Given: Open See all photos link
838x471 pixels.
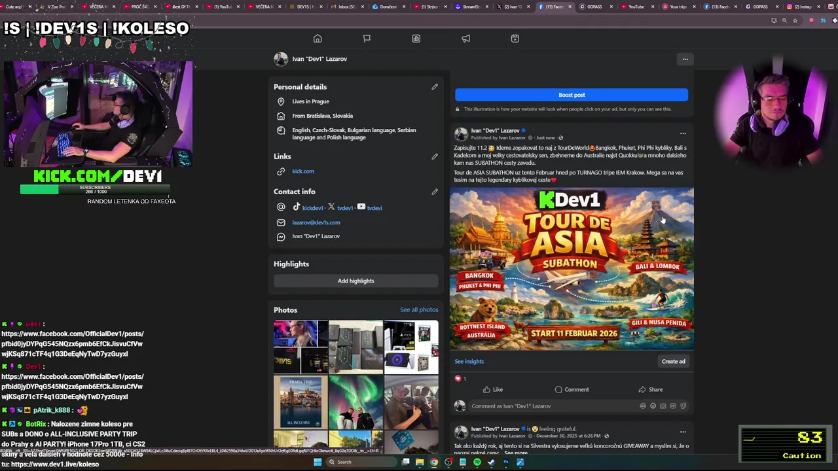Looking at the screenshot, I should tap(419, 310).
